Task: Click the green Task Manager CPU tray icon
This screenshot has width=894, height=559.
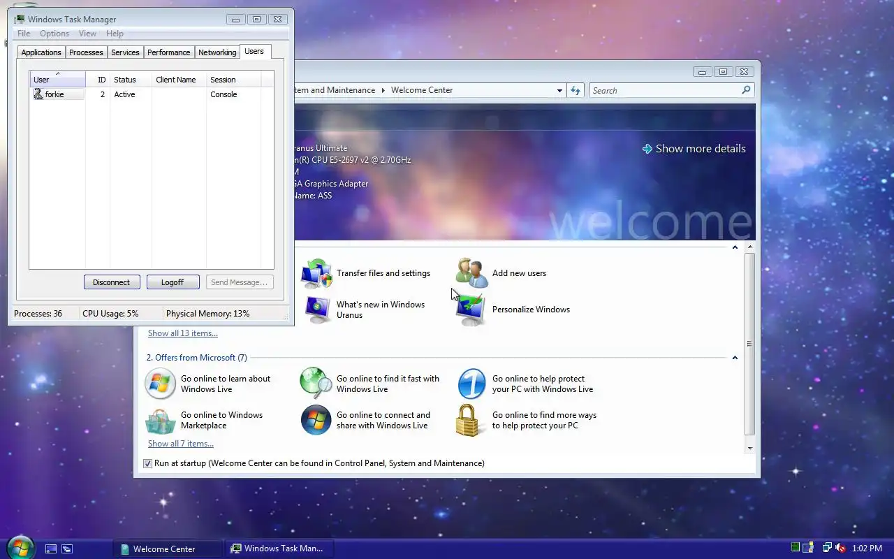Action: tap(796, 548)
